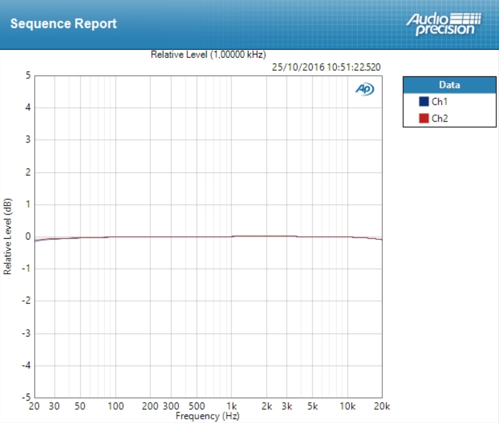499x423 pixels.
Task: Click the Relative Level graph title
Action: point(208,54)
